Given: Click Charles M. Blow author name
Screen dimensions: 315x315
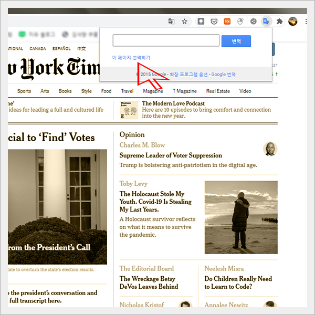Looking at the screenshot, I should click(142, 145).
